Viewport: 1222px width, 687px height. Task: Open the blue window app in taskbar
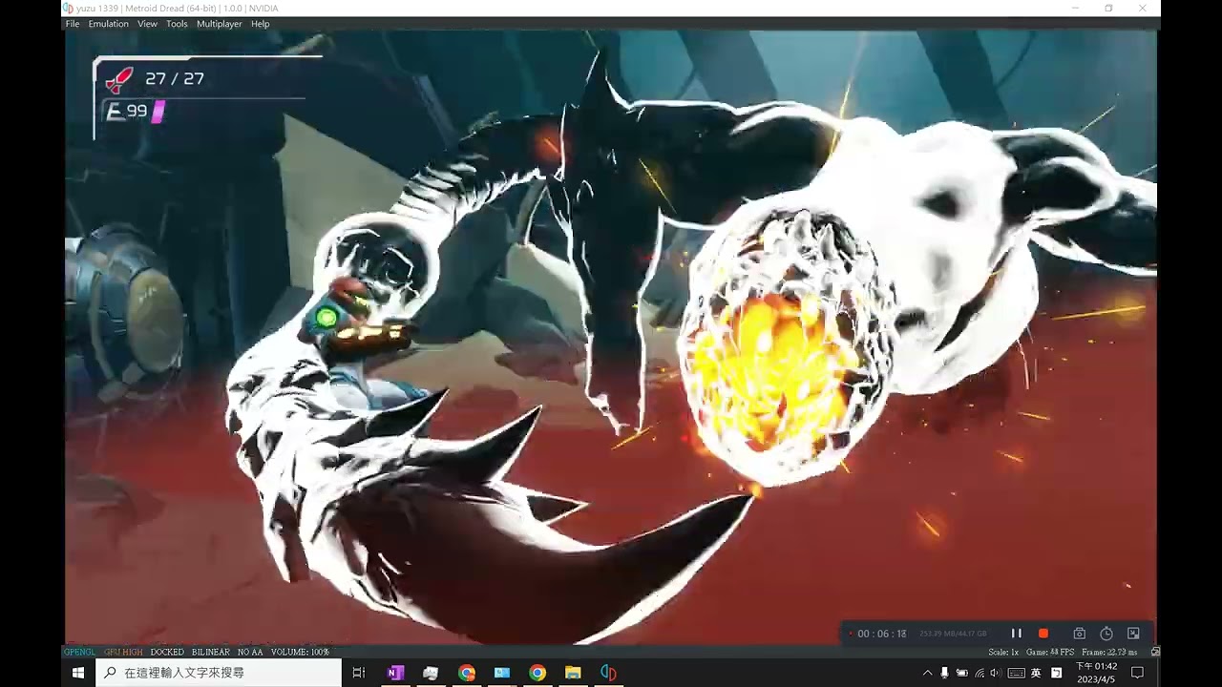pos(502,673)
